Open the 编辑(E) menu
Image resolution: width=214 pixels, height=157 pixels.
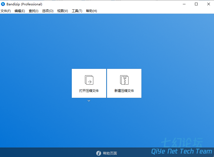(20, 11)
